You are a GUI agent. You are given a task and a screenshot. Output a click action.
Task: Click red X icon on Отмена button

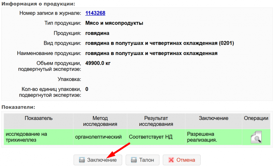(x=171, y=160)
